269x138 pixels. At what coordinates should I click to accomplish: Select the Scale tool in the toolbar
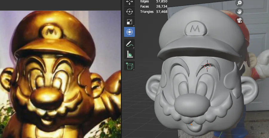tap(129, 22)
